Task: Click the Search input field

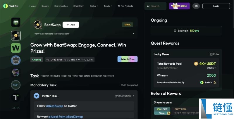Action: (x=155, y=6)
